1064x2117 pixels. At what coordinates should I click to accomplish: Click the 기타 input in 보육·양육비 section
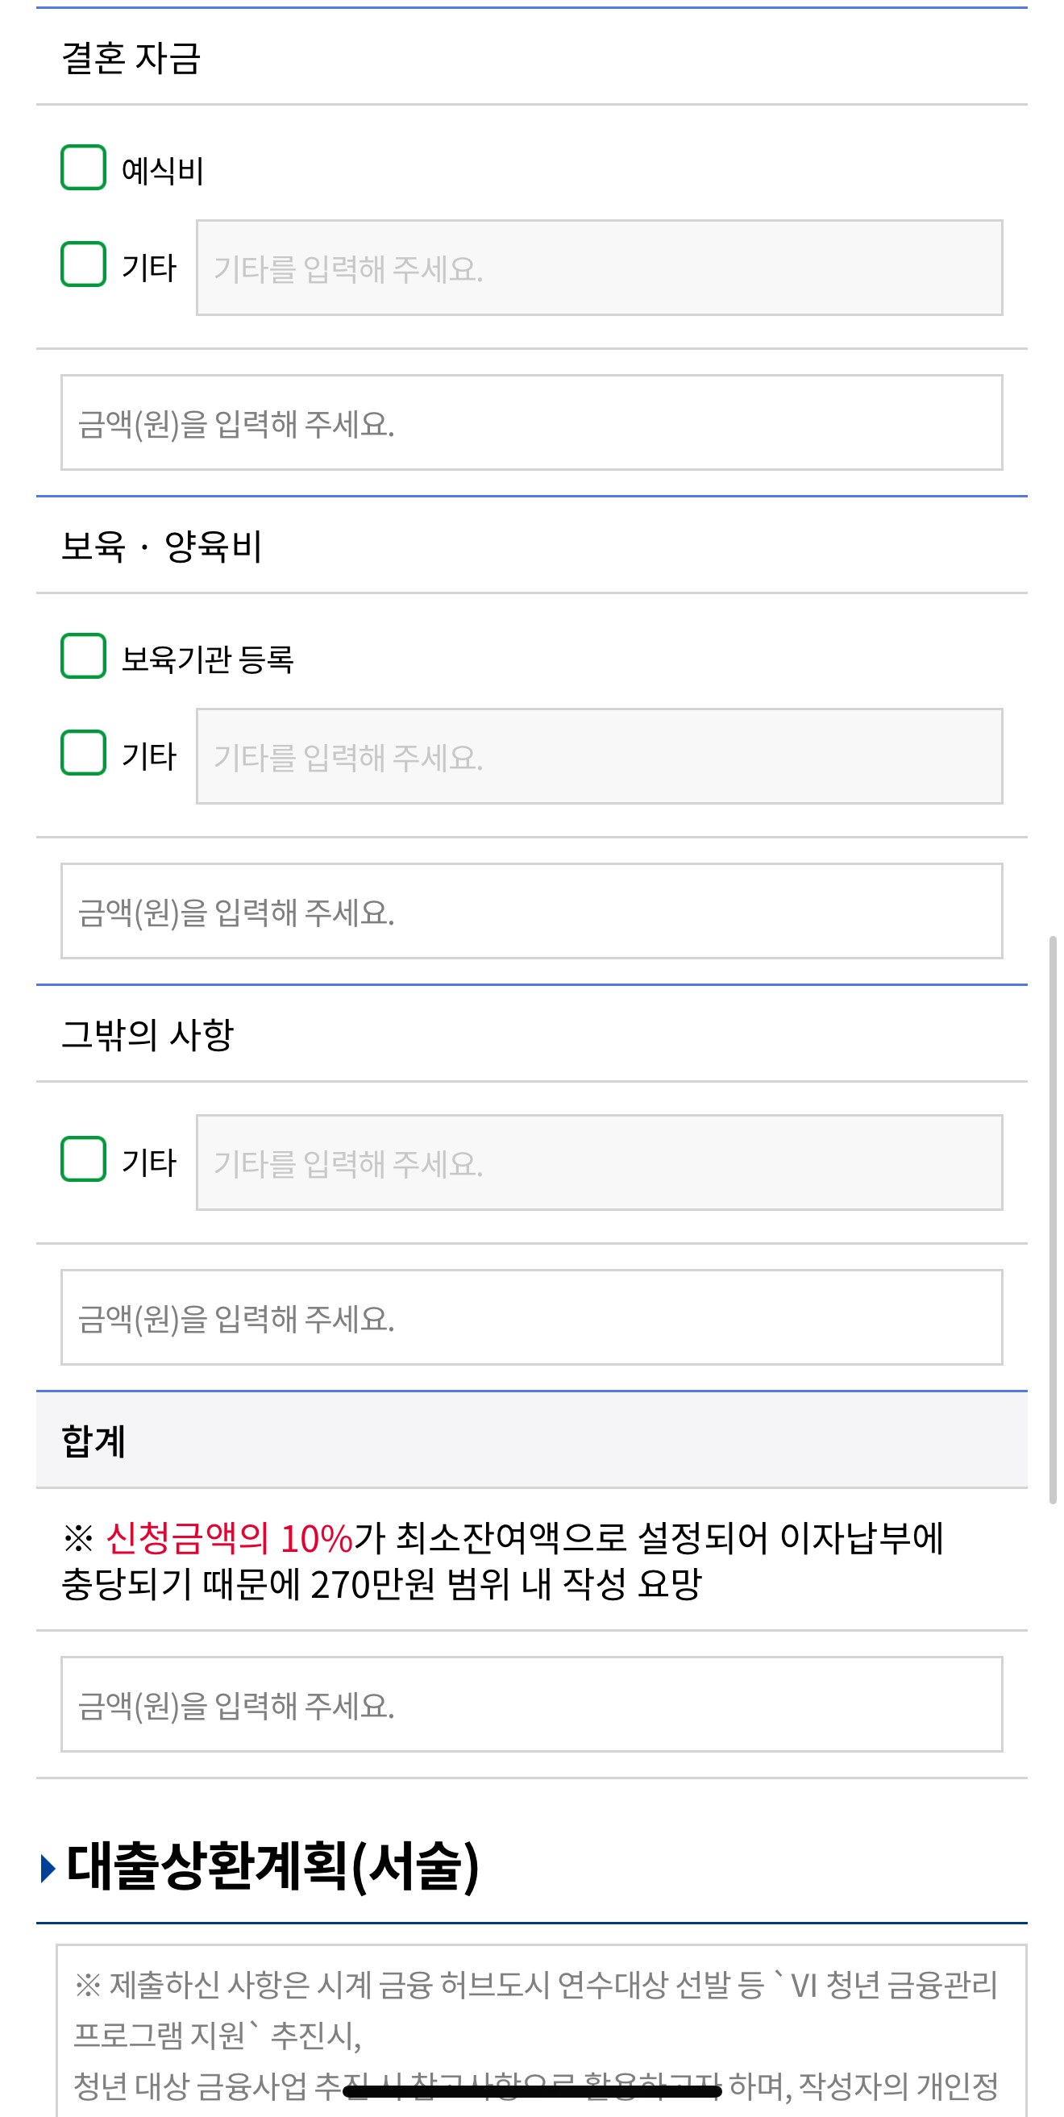coord(598,757)
